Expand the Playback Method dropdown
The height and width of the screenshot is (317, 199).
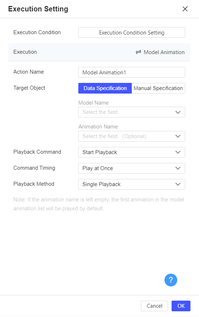click(132, 184)
